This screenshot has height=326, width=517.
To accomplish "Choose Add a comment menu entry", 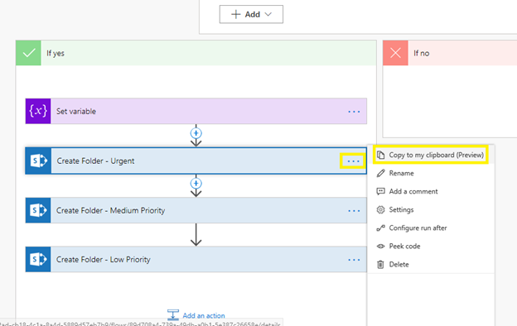I will [x=431, y=191].
